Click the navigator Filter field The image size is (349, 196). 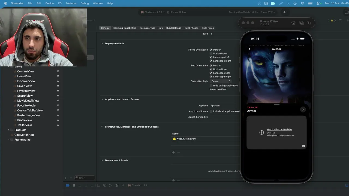click(x=85, y=178)
